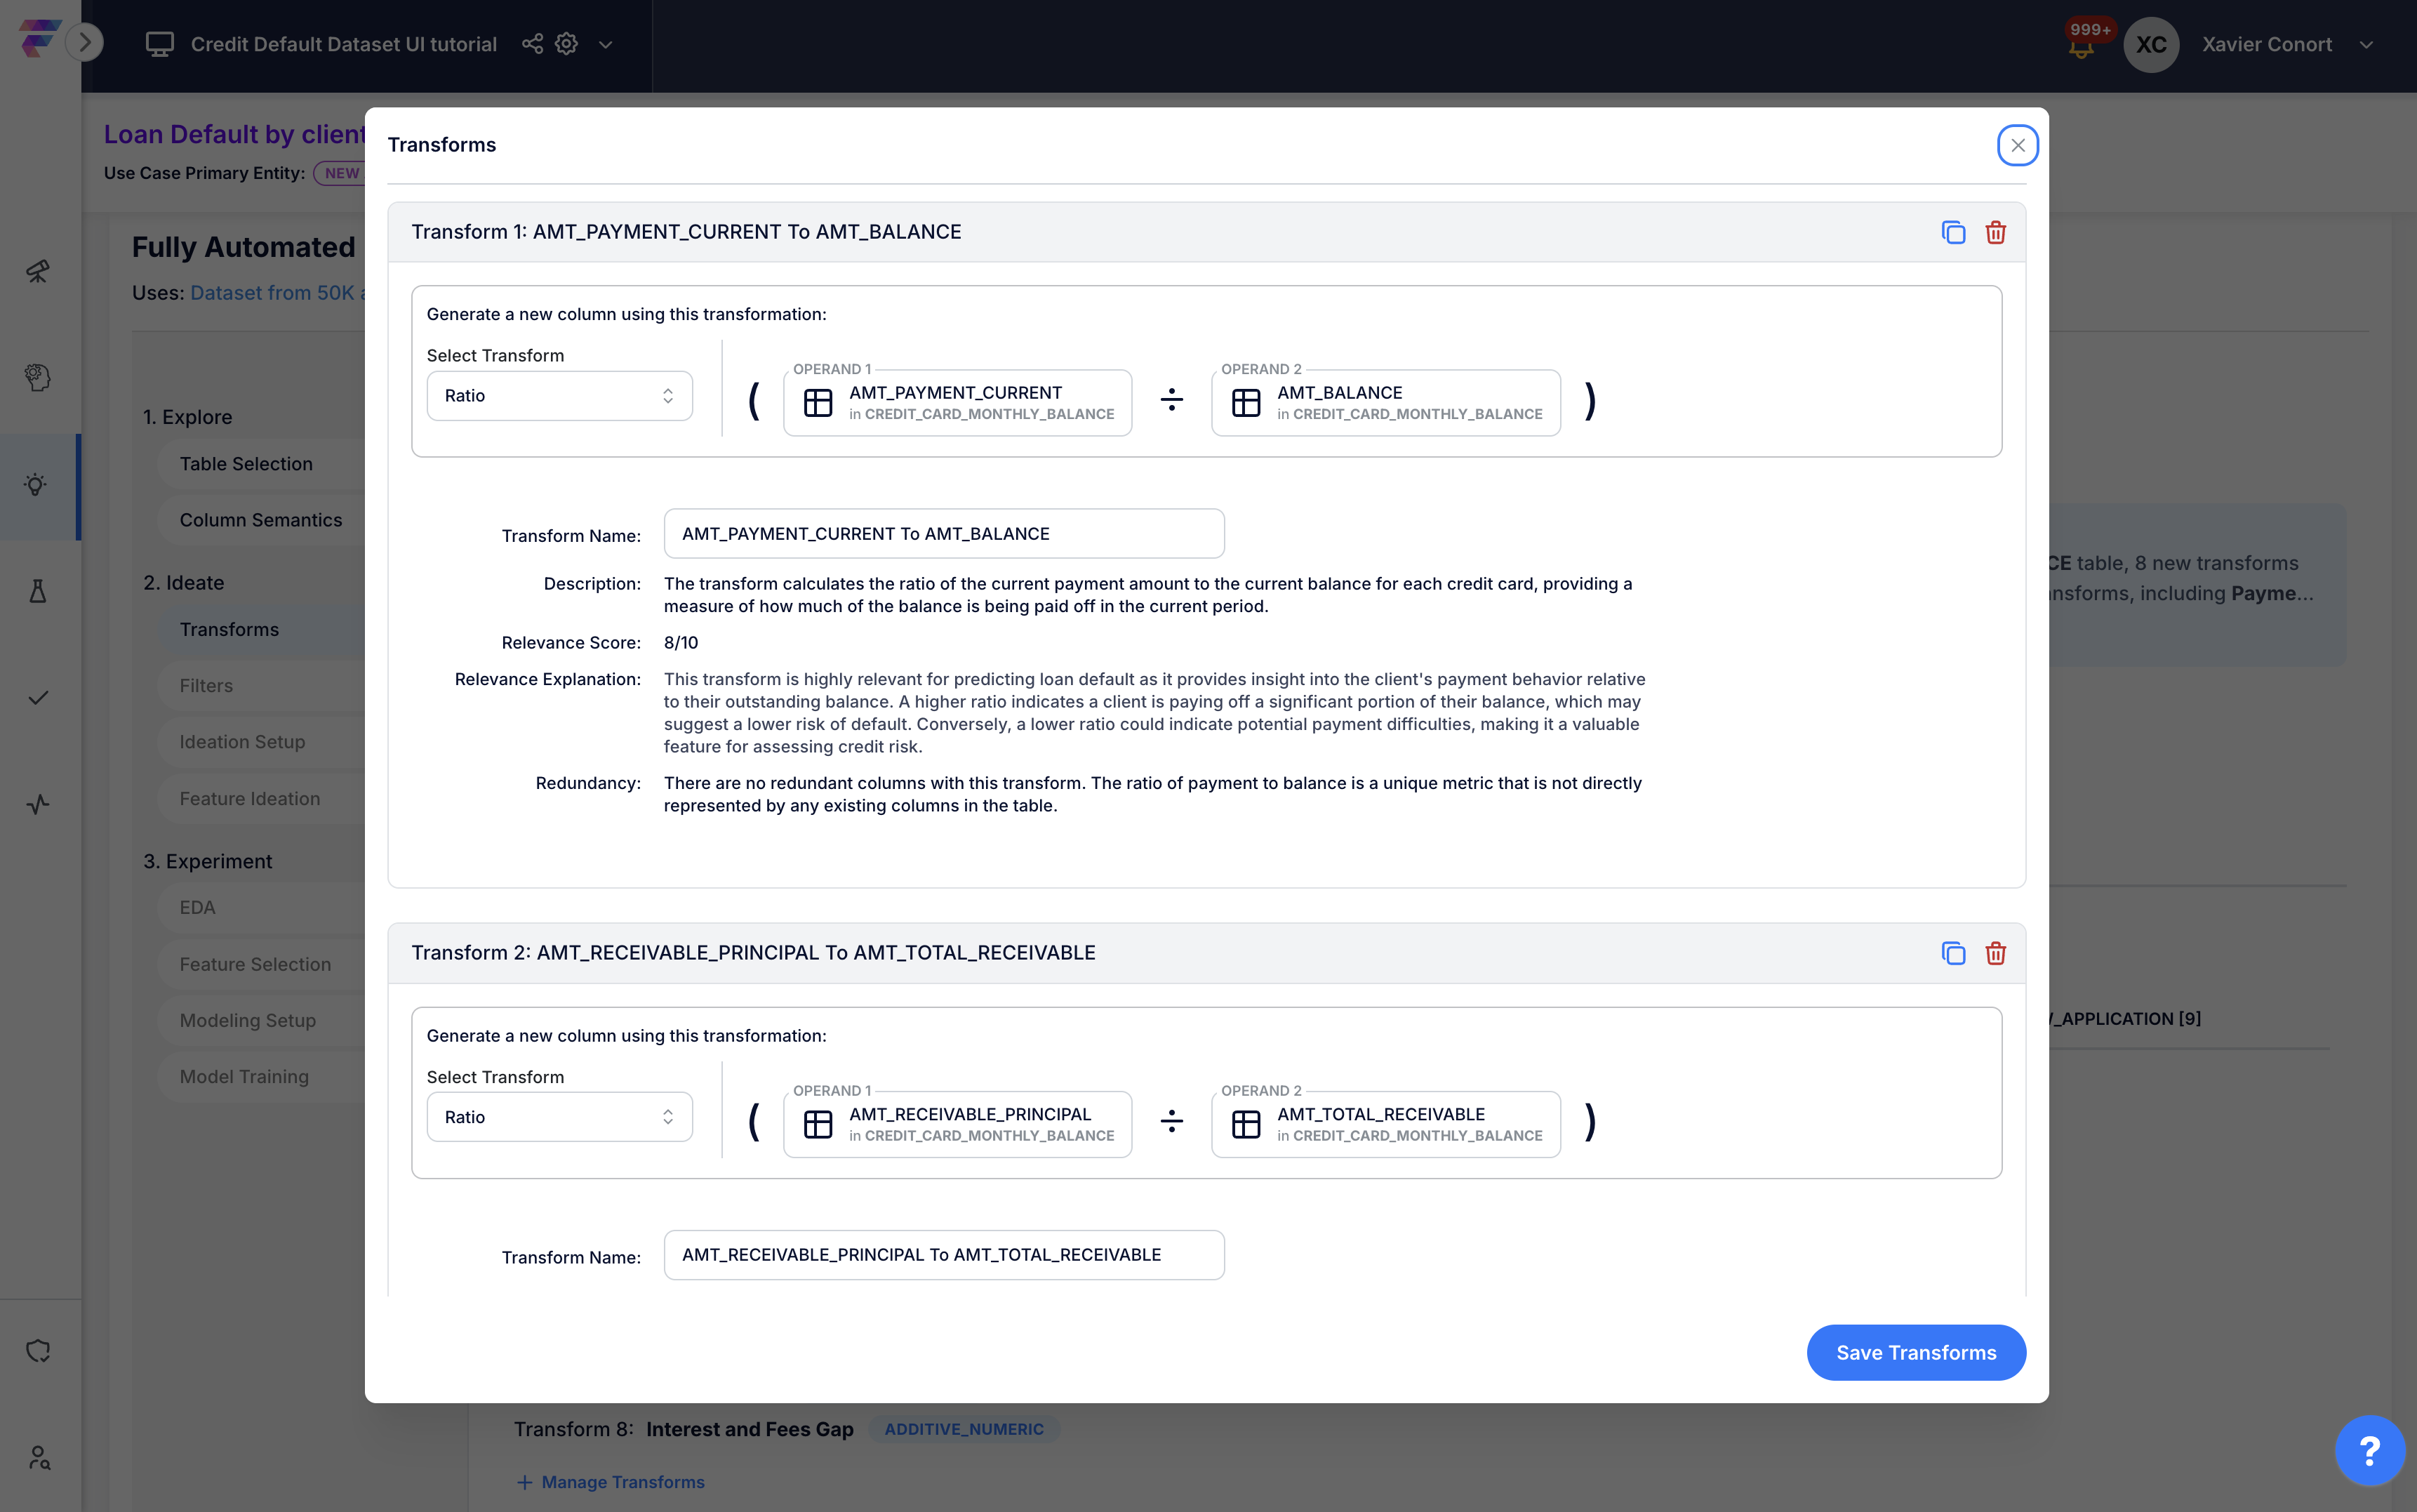Open project settings gear icon
The height and width of the screenshot is (1512, 2417).
point(567,44)
